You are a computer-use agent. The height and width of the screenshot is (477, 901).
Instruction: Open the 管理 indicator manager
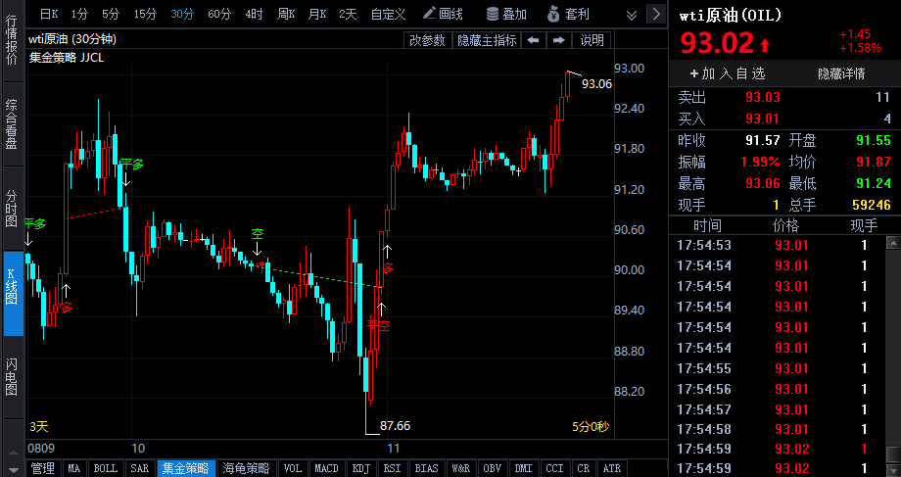click(x=43, y=468)
